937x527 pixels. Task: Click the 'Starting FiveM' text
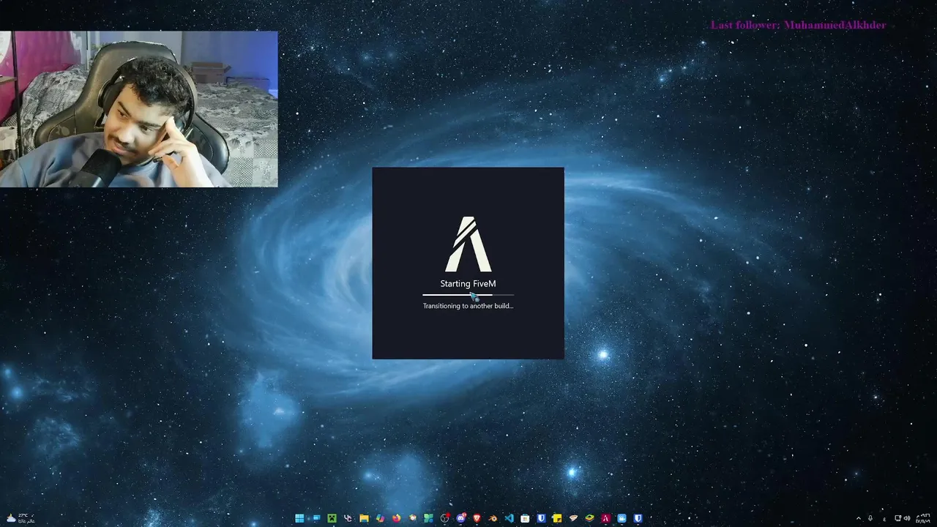(468, 283)
